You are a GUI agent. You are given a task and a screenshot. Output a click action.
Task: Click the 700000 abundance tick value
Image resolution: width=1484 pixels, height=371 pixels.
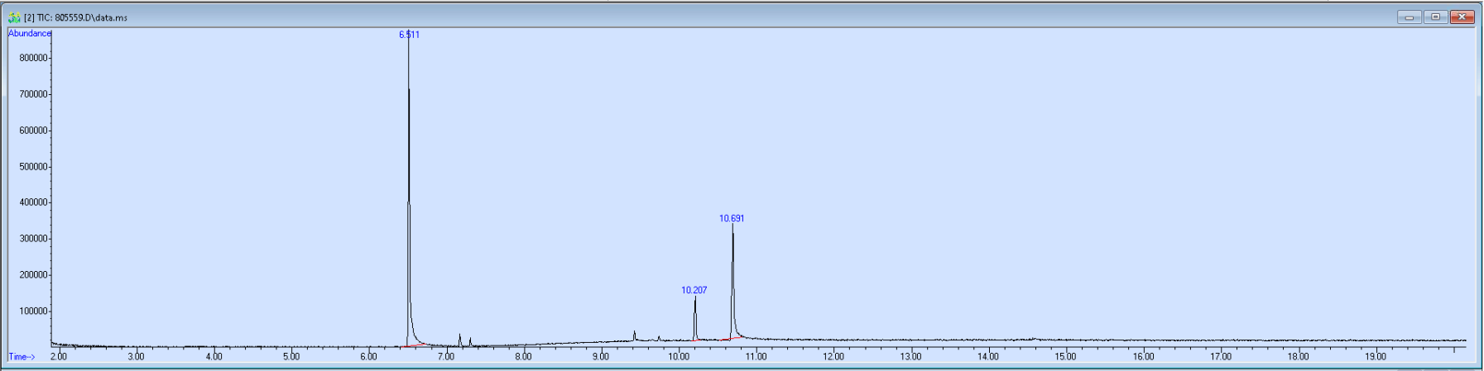coord(34,95)
